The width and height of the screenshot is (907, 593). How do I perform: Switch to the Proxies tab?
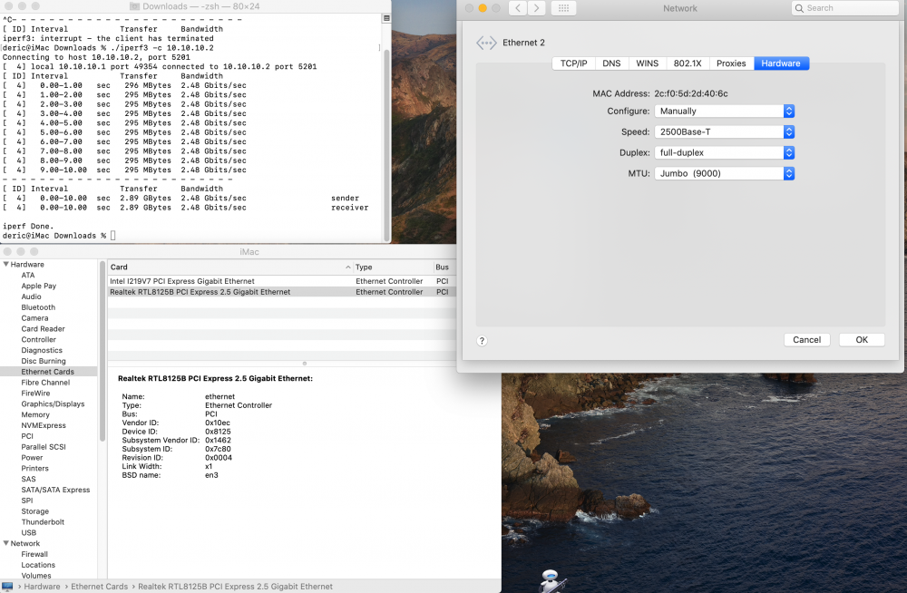point(731,63)
